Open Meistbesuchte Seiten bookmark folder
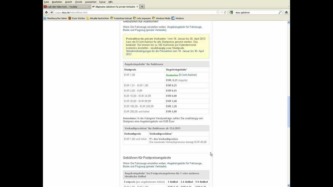 click(x=55, y=18)
